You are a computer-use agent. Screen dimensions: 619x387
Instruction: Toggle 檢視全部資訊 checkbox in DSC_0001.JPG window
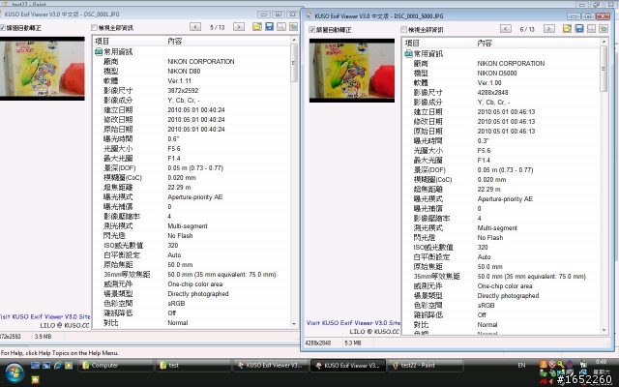click(94, 28)
